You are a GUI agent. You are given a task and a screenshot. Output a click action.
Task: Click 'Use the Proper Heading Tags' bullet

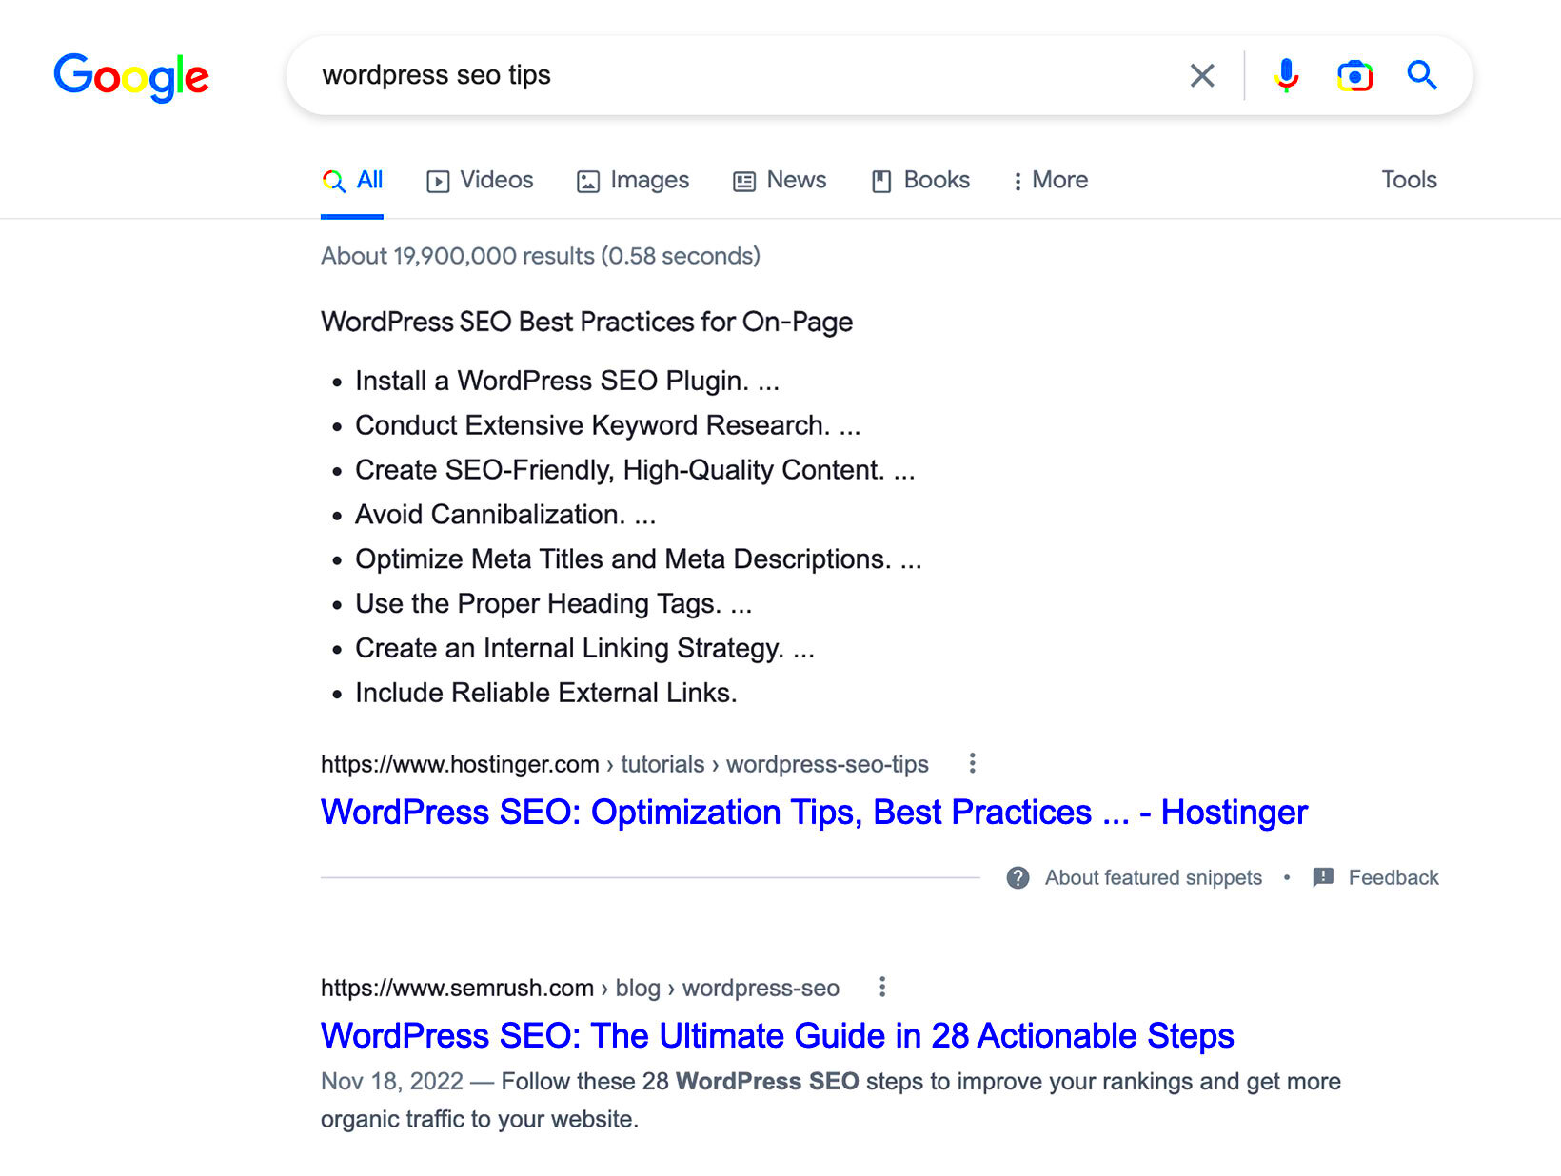(554, 604)
